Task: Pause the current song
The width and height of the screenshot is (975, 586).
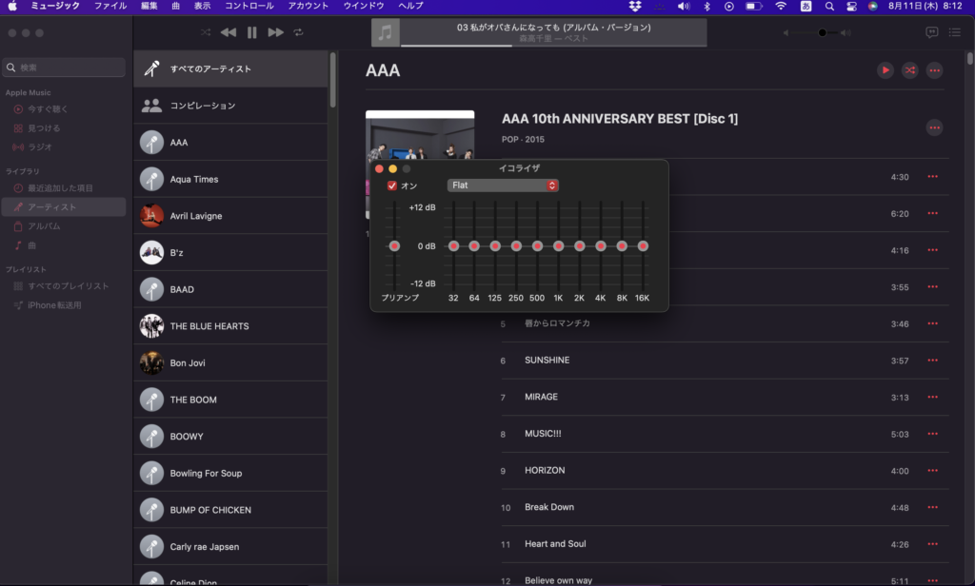Action: tap(251, 32)
